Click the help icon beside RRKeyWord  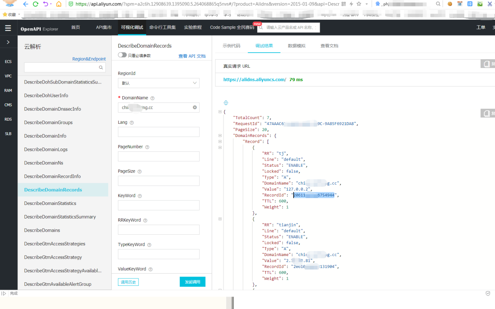point(145,220)
